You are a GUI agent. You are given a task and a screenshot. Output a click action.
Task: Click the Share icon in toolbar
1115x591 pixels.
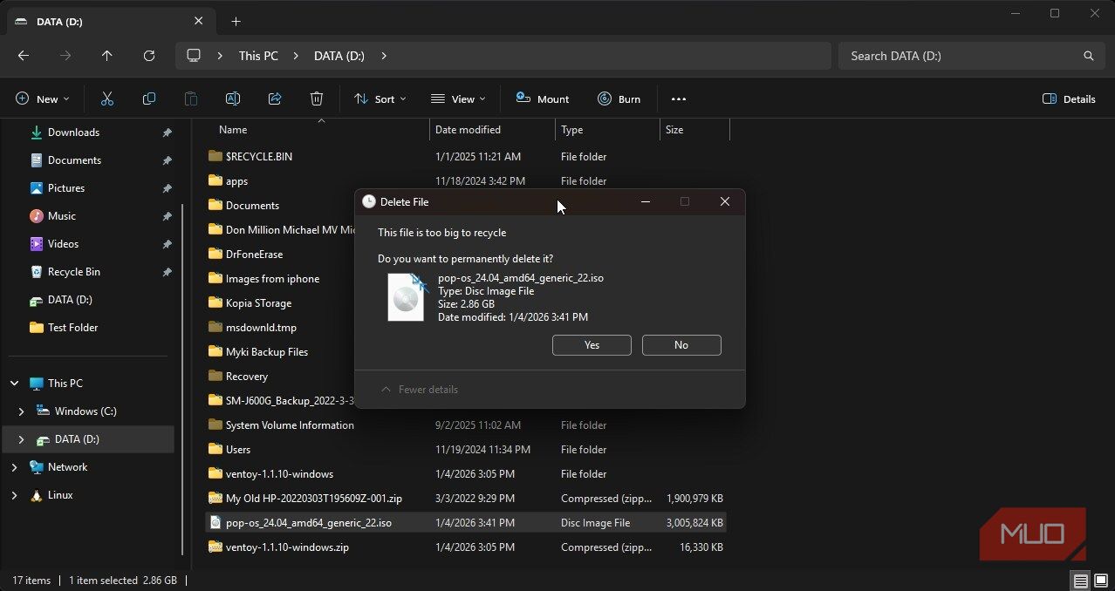click(x=275, y=99)
